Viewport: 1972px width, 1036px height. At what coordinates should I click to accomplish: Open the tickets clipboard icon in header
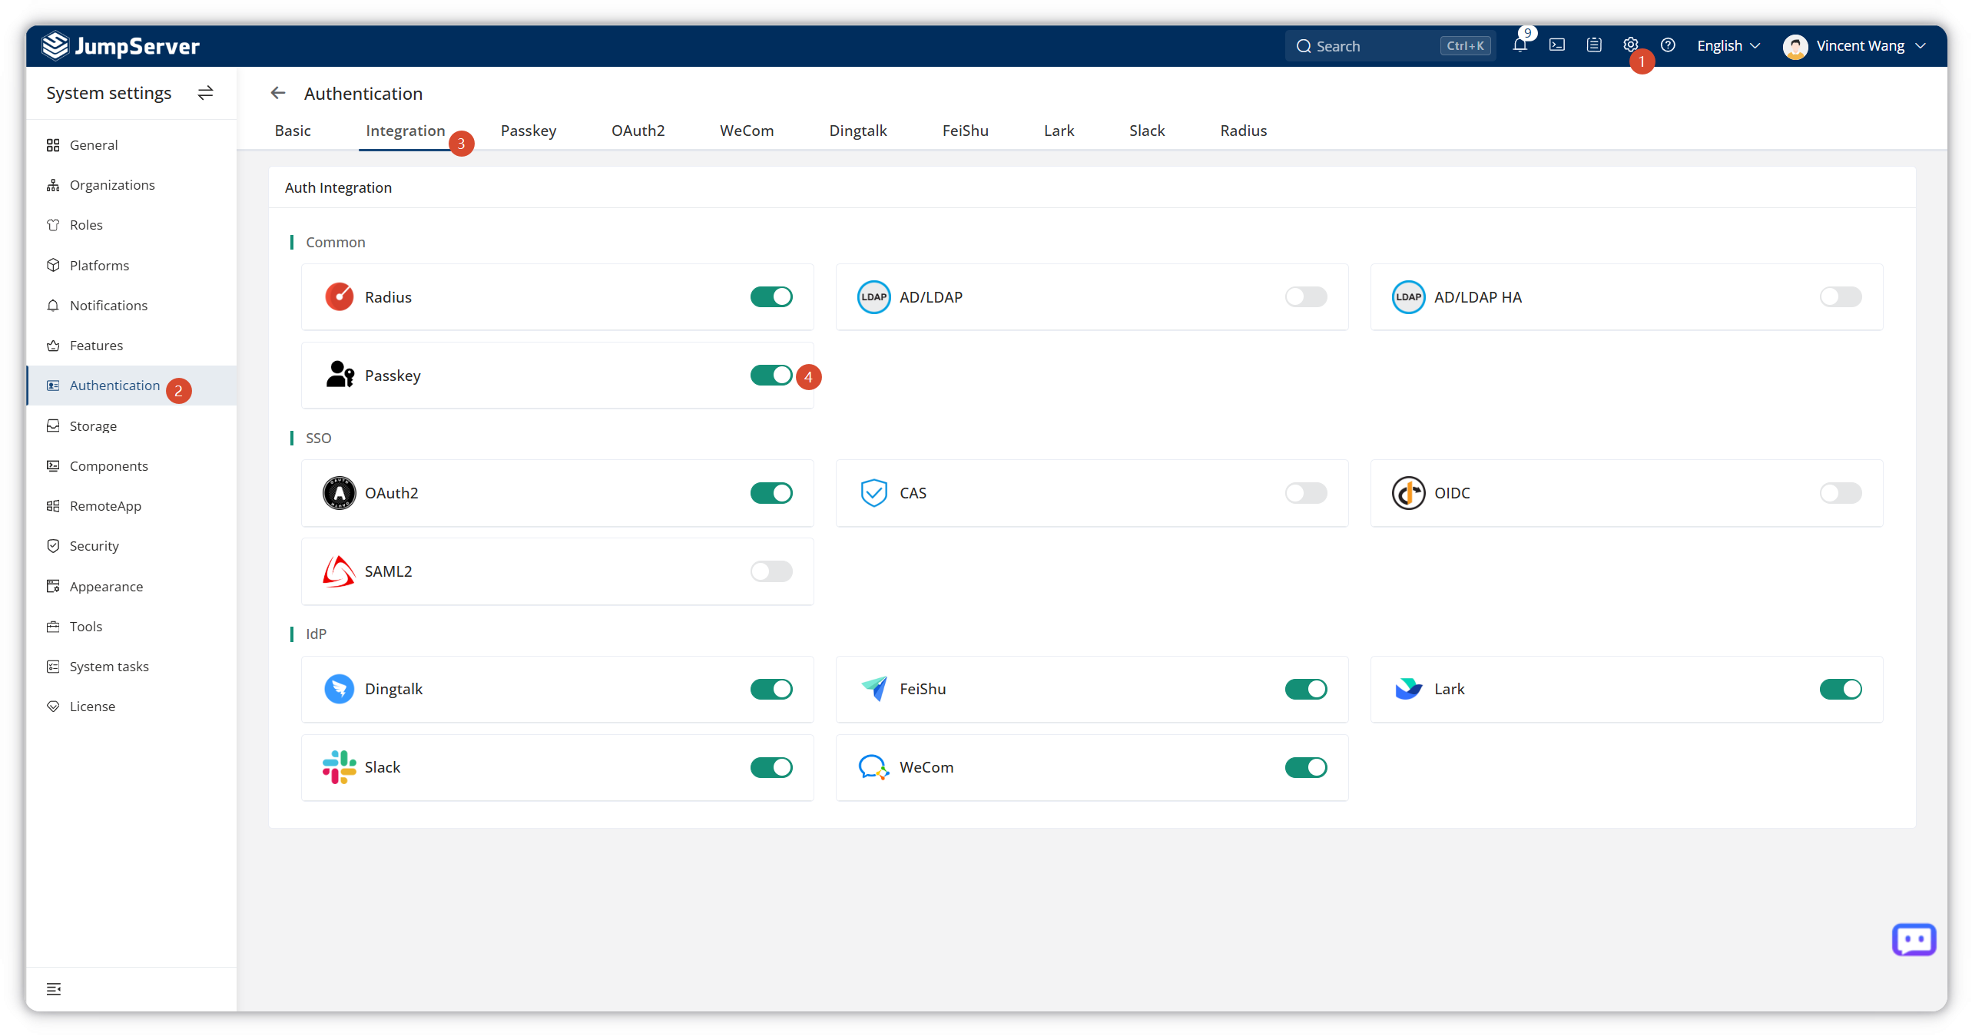[1594, 45]
